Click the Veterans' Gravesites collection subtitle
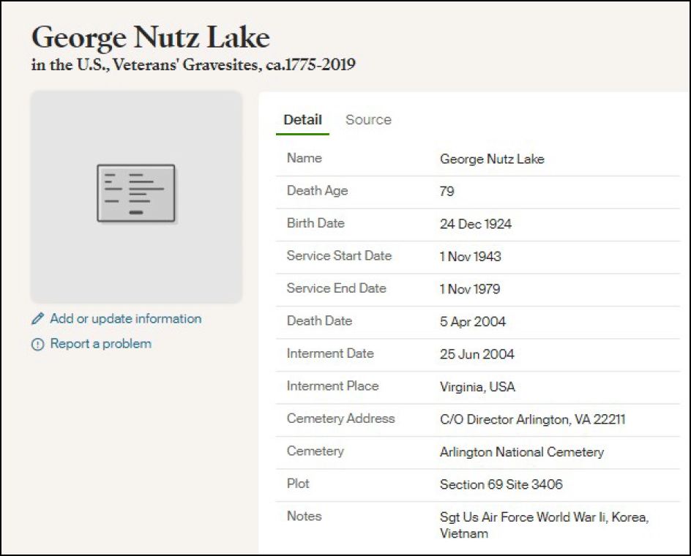The width and height of the screenshot is (691, 556). (x=193, y=65)
